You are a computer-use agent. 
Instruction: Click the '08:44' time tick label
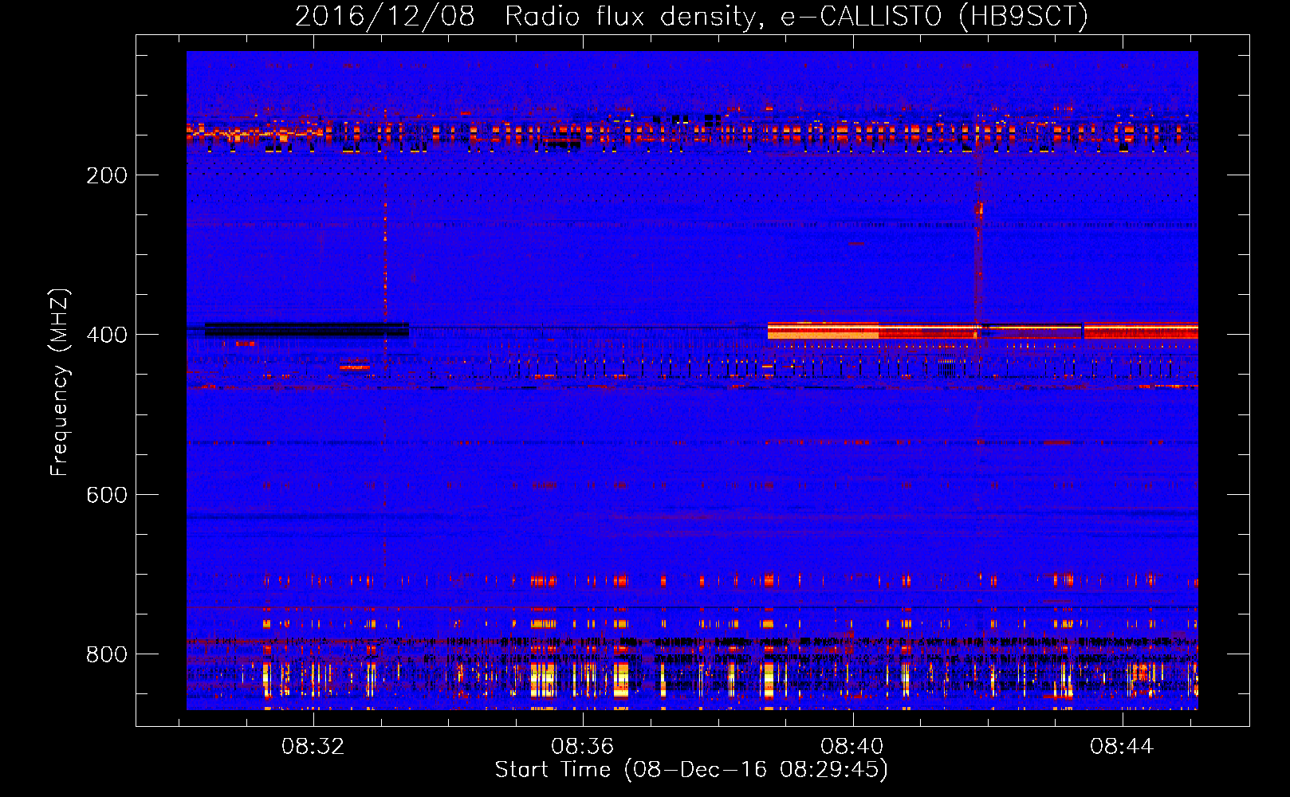[1122, 746]
